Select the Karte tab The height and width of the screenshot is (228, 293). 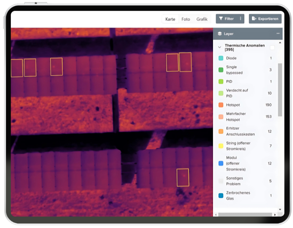click(170, 19)
